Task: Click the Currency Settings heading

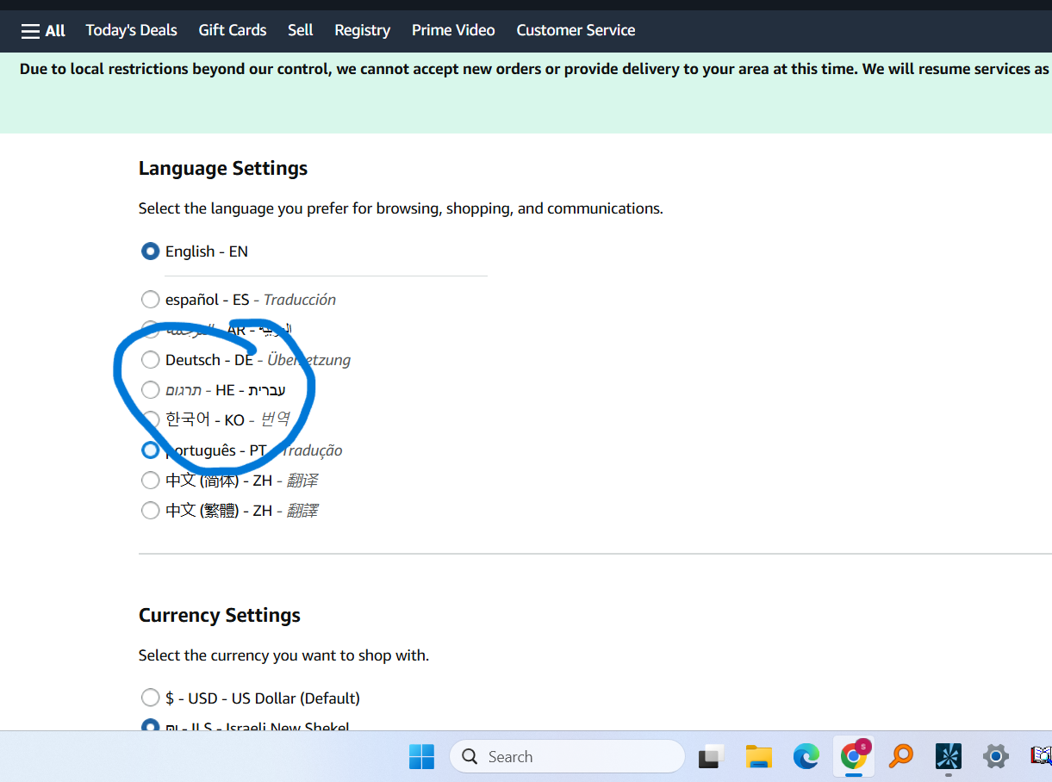Action: pos(220,615)
